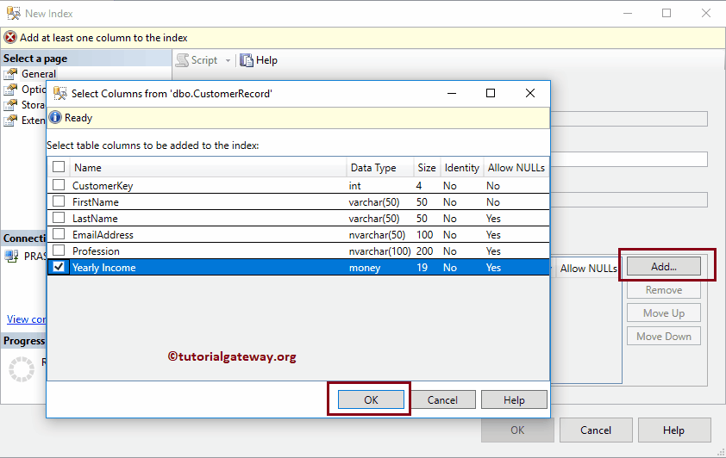The image size is (726, 458).
Task: Click Move Down button in New Index
Action: pyautogui.click(x=664, y=336)
